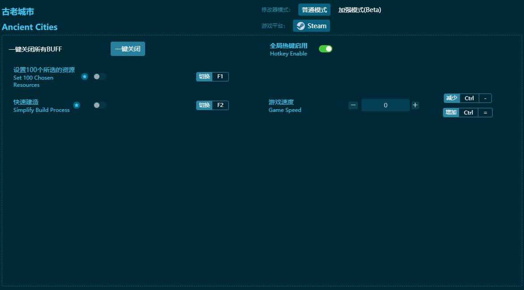Enable Simplify Build Process toggle
The height and width of the screenshot is (290, 524).
99,105
